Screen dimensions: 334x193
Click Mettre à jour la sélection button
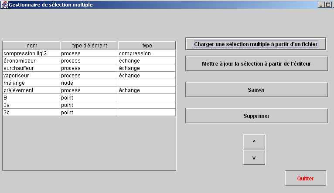pos(257,63)
